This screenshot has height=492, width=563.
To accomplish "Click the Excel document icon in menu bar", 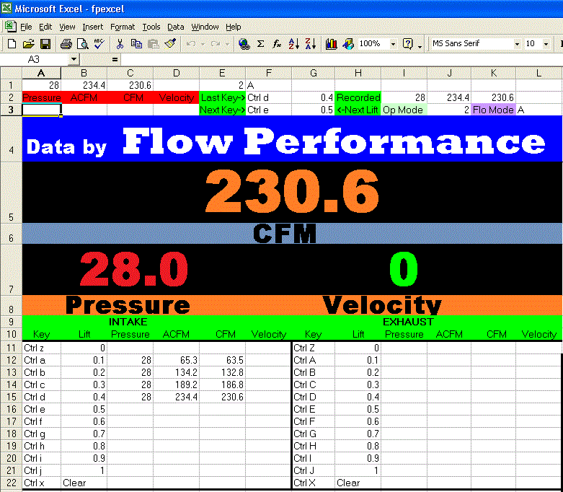I will [10, 26].
